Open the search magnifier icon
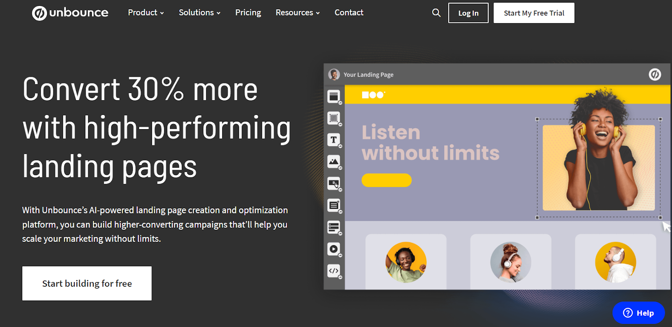 436,13
